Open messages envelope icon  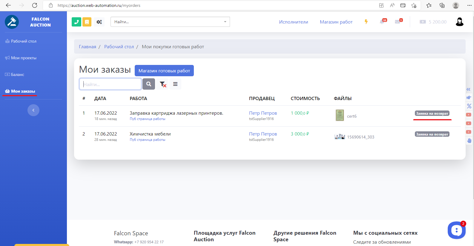398,22
